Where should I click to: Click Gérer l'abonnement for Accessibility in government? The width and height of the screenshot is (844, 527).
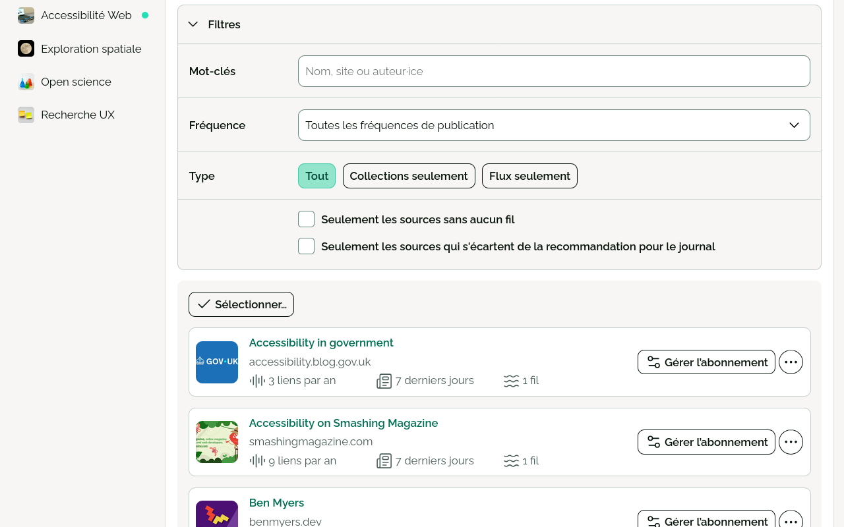coord(706,362)
